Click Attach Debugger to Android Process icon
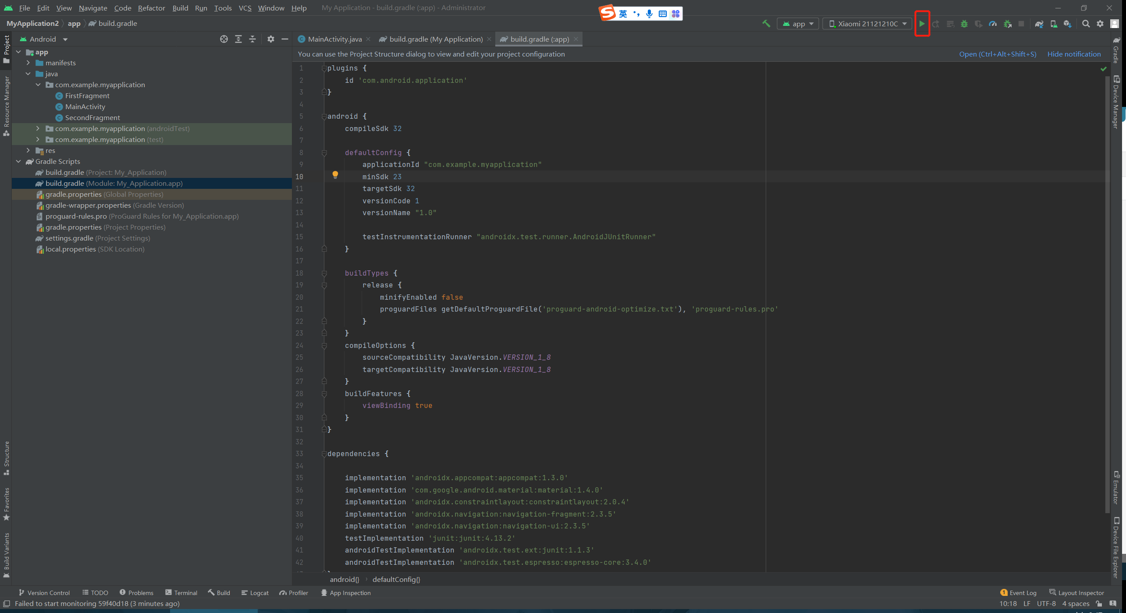Screen dimensions: 1126x613 click(x=1007, y=24)
